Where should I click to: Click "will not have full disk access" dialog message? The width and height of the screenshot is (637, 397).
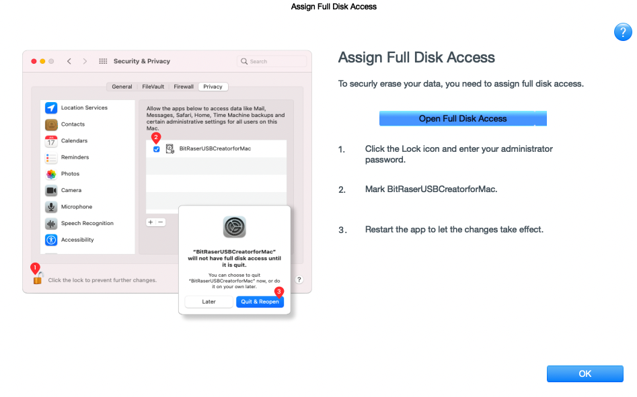point(234,259)
